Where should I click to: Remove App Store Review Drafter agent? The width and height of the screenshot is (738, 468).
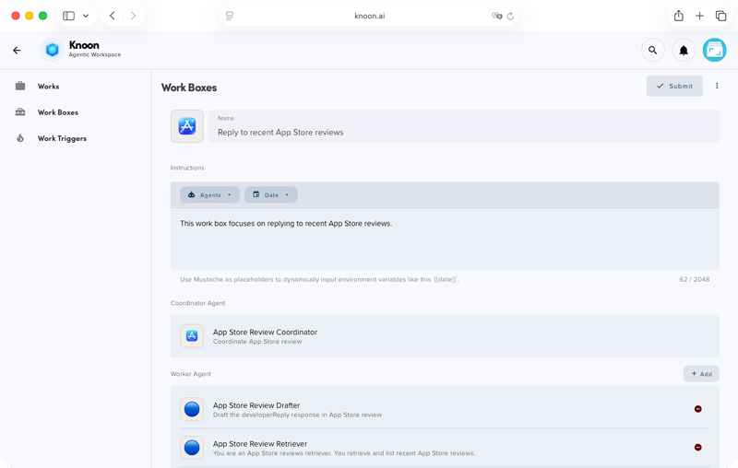point(697,409)
